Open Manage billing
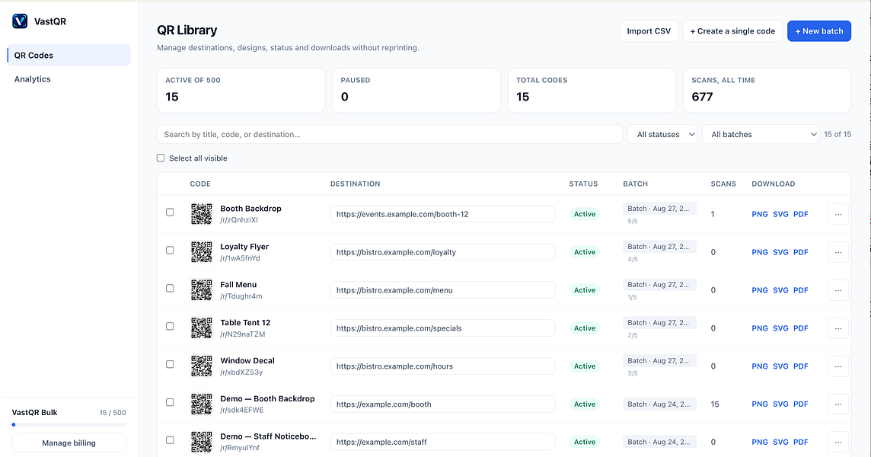Screen dimensions: 871x457 coord(69,443)
